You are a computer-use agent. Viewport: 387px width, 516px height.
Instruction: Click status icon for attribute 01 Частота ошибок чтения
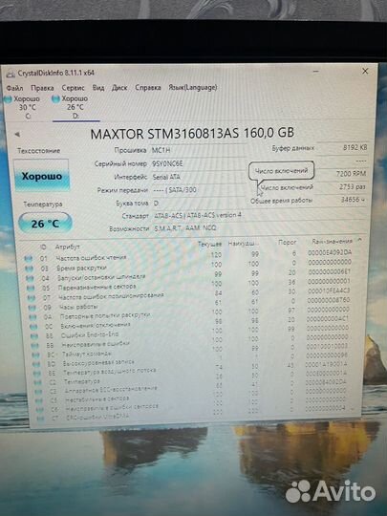(x=29, y=259)
